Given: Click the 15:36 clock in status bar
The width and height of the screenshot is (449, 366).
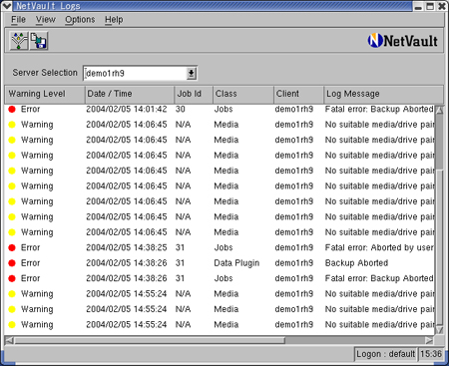Looking at the screenshot, I should pos(431,354).
